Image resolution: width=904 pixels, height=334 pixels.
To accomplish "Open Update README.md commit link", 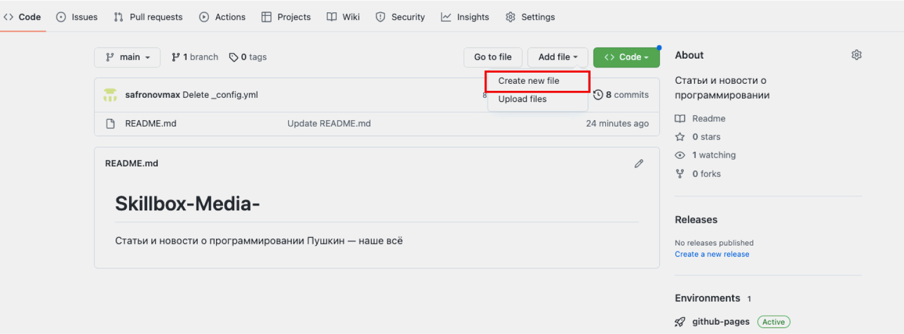I will click(x=329, y=124).
